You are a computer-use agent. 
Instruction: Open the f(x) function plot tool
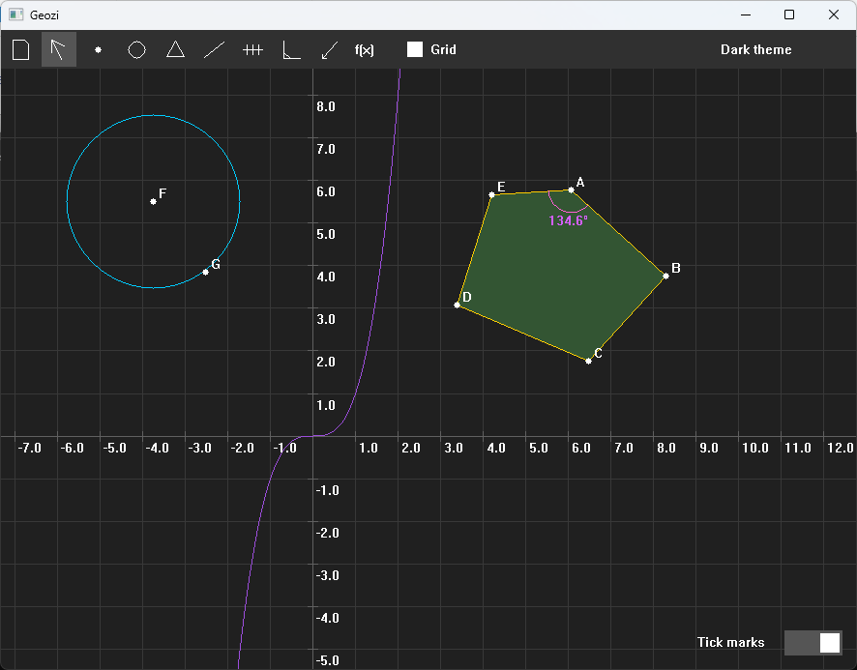tap(365, 49)
